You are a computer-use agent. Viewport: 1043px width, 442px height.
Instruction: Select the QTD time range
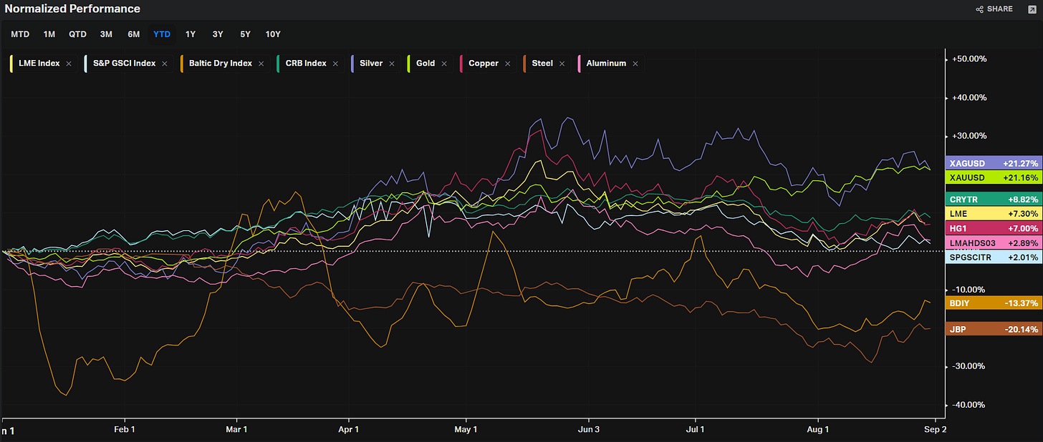pos(77,34)
